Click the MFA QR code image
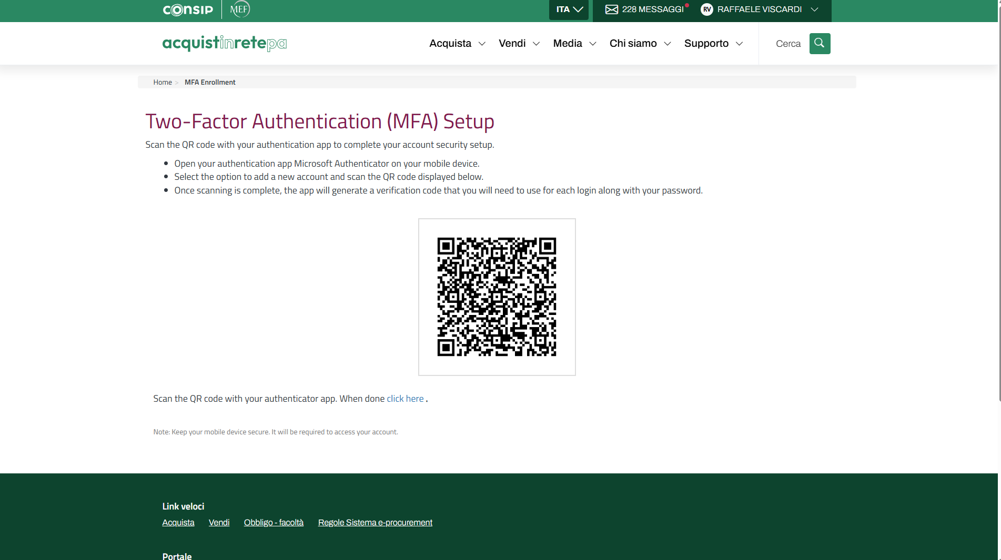Viewport: 1001px width, 560px height. pyautogui.click(x=497, y=297)
